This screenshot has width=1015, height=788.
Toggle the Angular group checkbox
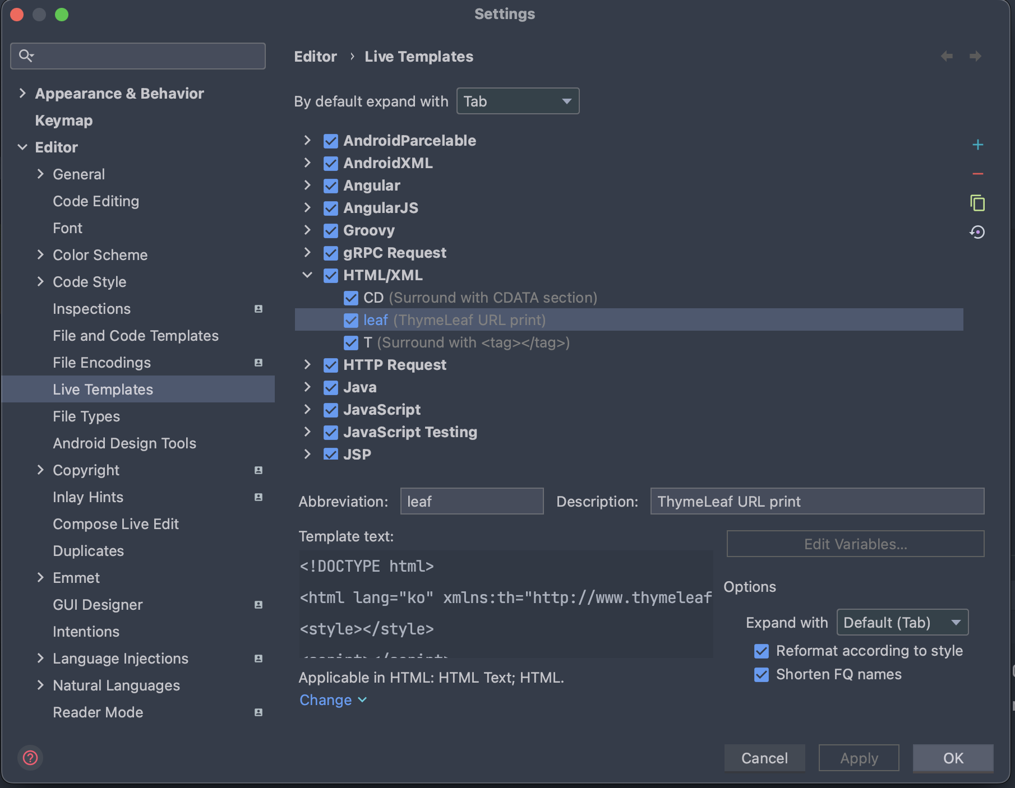pos(331,186)
